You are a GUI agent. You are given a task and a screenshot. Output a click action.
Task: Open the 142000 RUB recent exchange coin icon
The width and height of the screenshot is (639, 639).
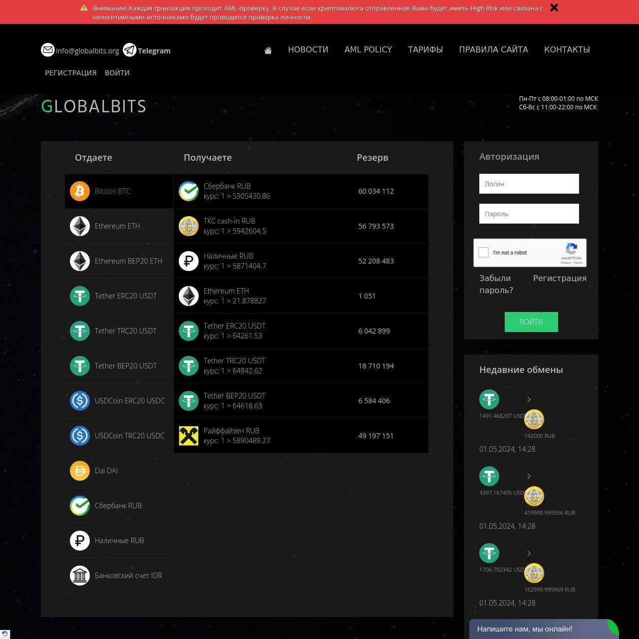click(x=534, y=419)
